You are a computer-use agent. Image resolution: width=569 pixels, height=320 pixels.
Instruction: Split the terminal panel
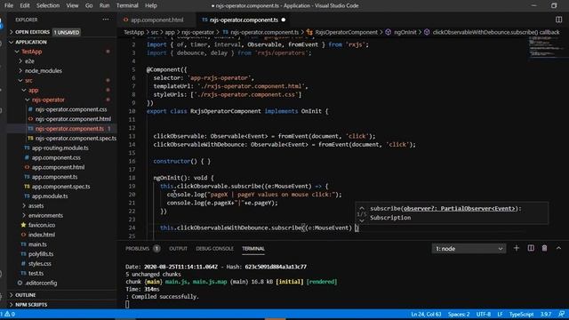(531, 249)
